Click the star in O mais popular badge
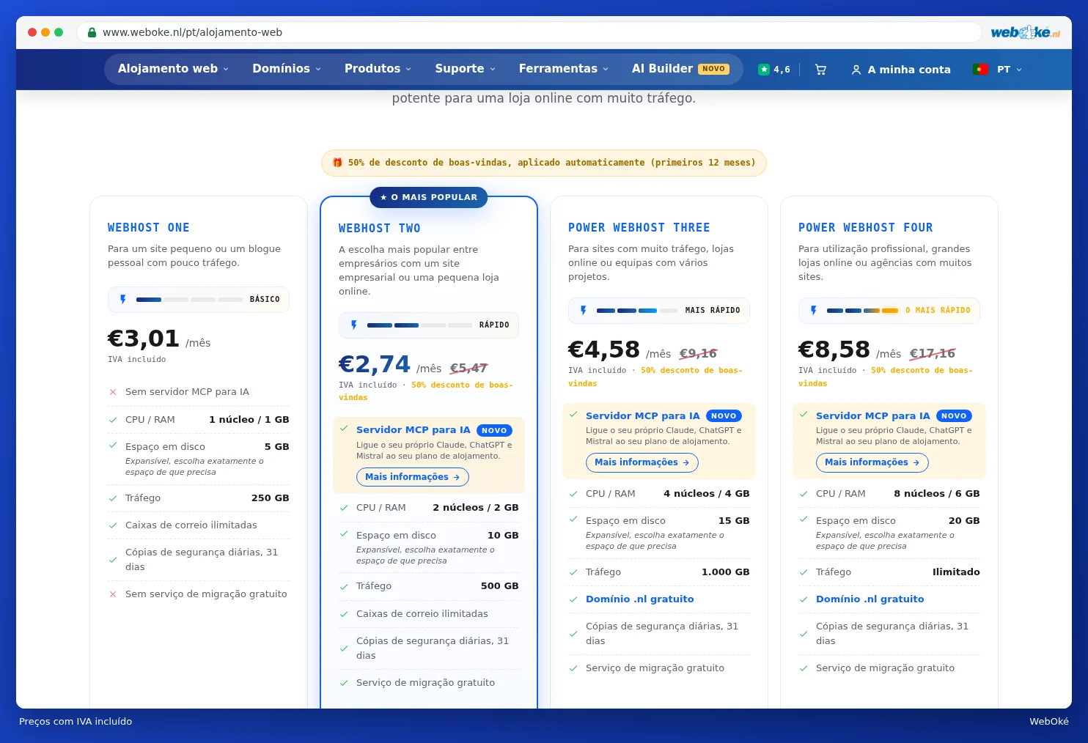Screen dimensions: 1088x743 (383, 197)
